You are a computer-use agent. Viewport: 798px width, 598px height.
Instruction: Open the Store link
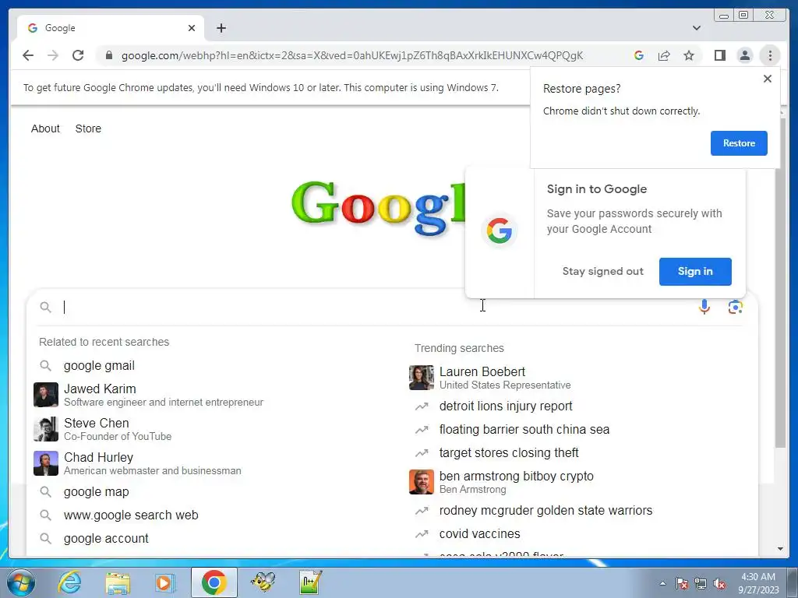[88, 128]
